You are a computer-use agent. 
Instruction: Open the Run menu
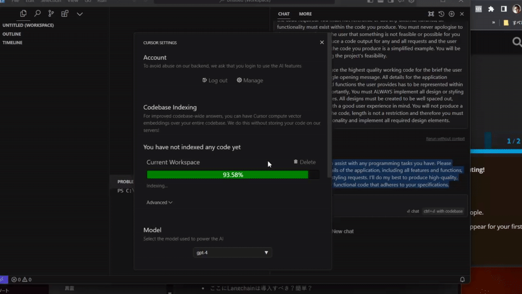point(102,2)
